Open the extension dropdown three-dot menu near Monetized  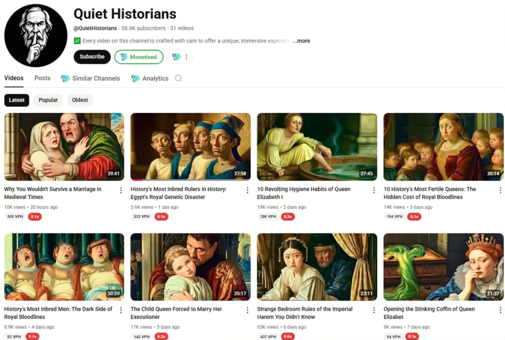187,57
